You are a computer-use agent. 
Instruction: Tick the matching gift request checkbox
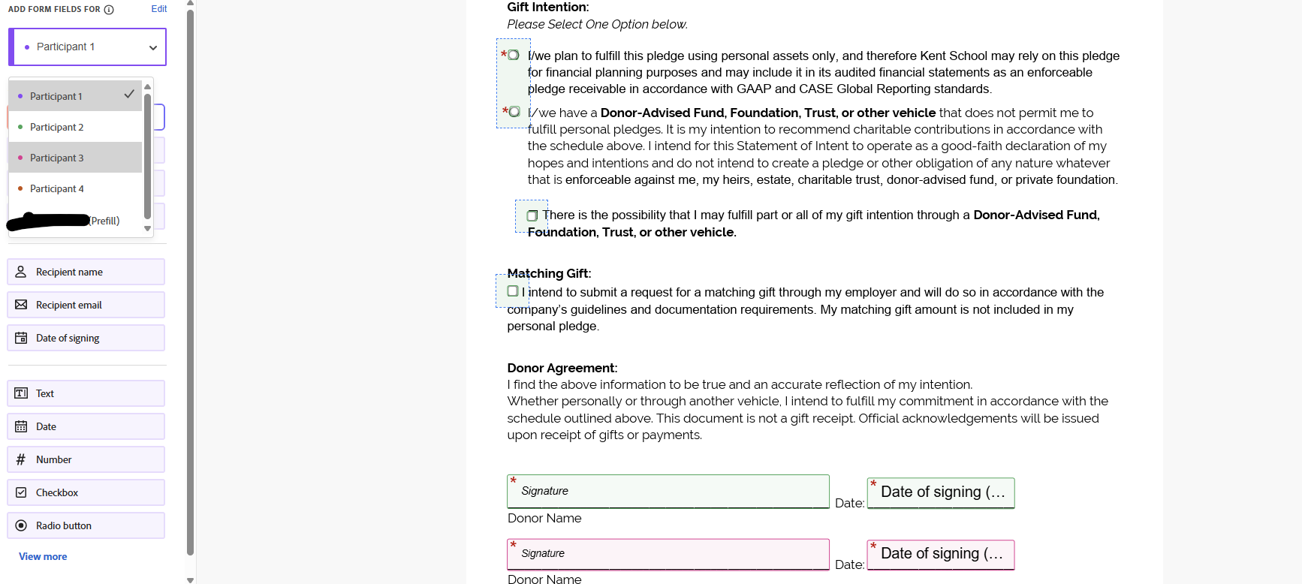pos(513,291)
